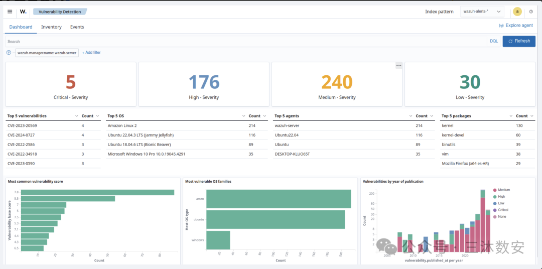Toggle Medium legend color in year chart
Image resolution: width=542 pixels, height=269 pixels.
click(495, 190)
